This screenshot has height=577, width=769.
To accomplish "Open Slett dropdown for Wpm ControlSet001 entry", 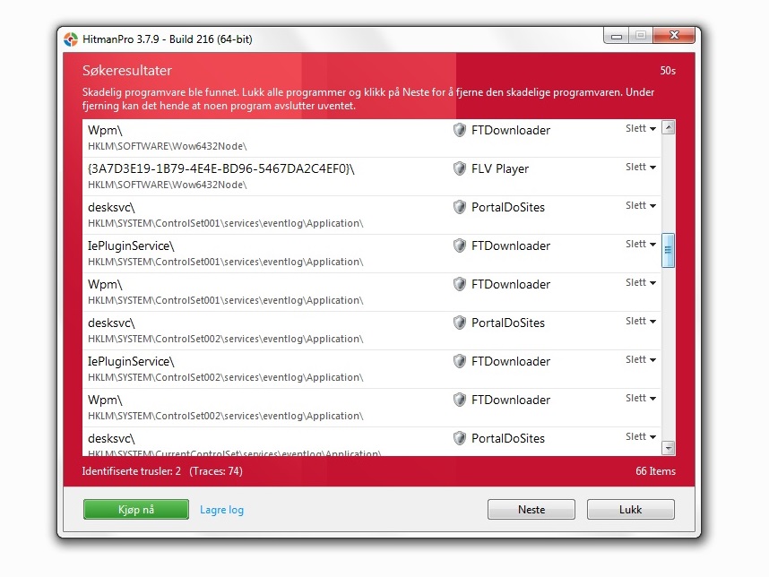I will (x=641, y=283).
